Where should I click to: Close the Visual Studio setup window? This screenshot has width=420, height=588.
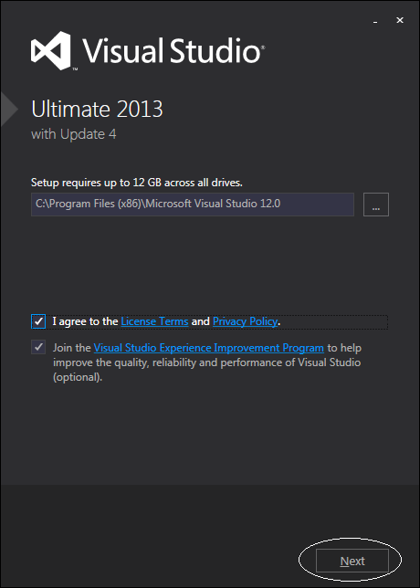tap(400, 20)
